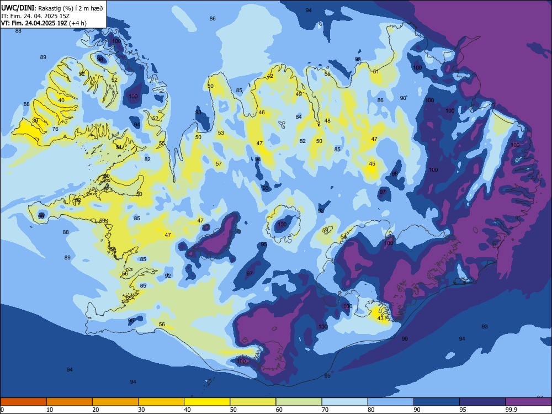Select the bright yellow 40–50 legend swatch
The height and width of the screenshot is (414, 552).
point(207,402)
